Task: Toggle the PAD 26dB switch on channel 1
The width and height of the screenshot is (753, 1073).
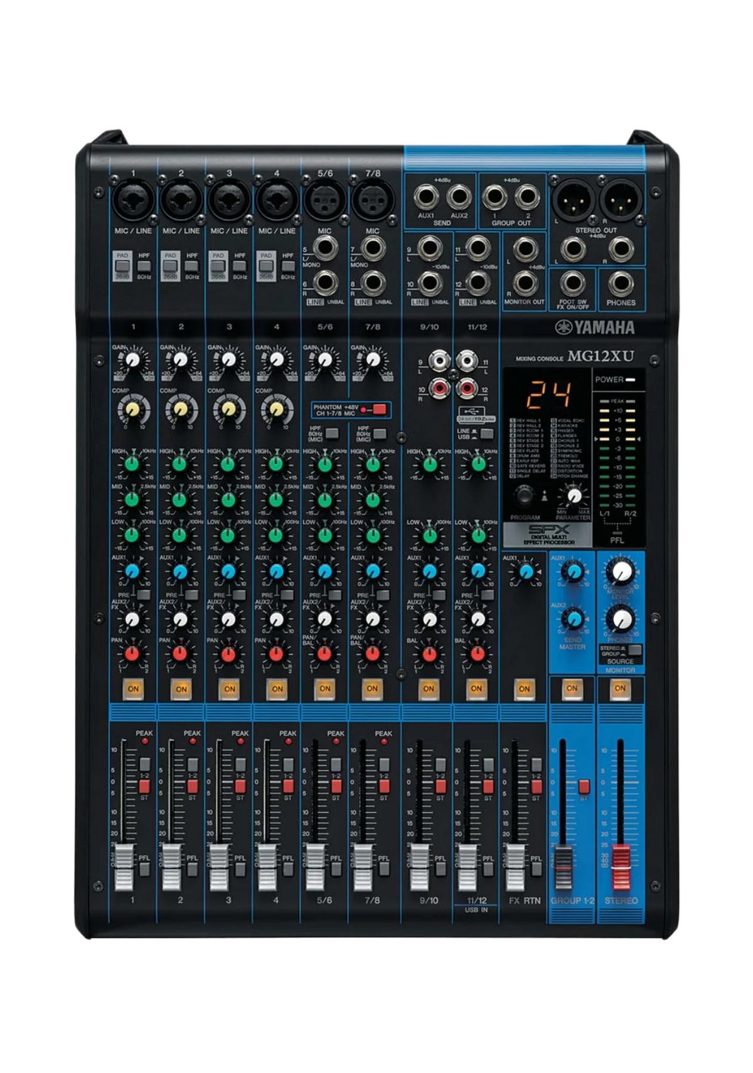Action: click(x=122, y=266)
